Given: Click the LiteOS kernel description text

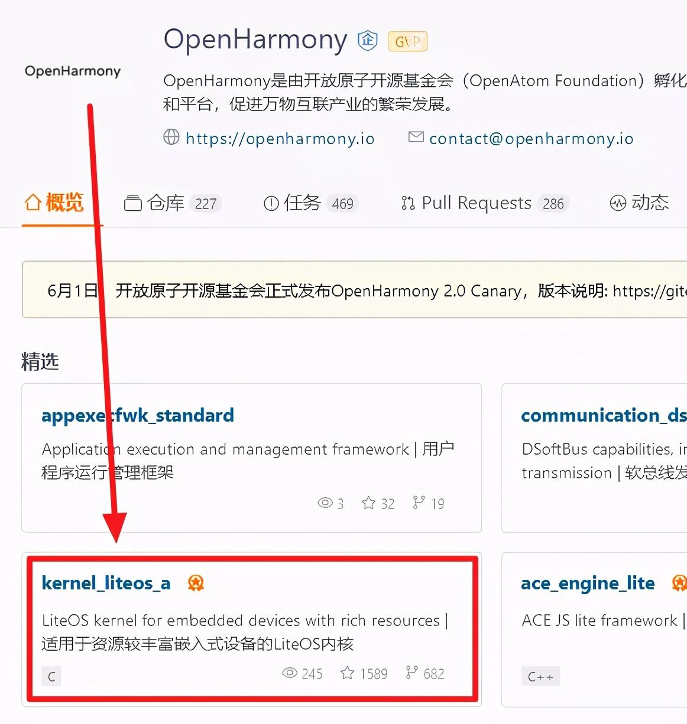Looking at the screenshot, I should tap(245, 632).
